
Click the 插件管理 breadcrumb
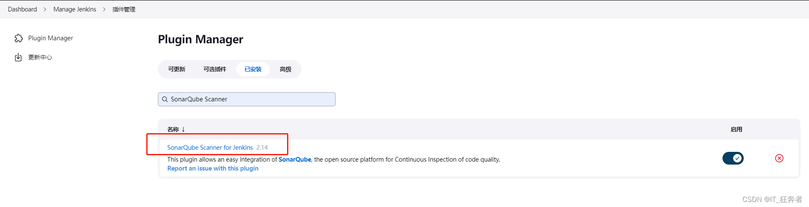point(124,9)
